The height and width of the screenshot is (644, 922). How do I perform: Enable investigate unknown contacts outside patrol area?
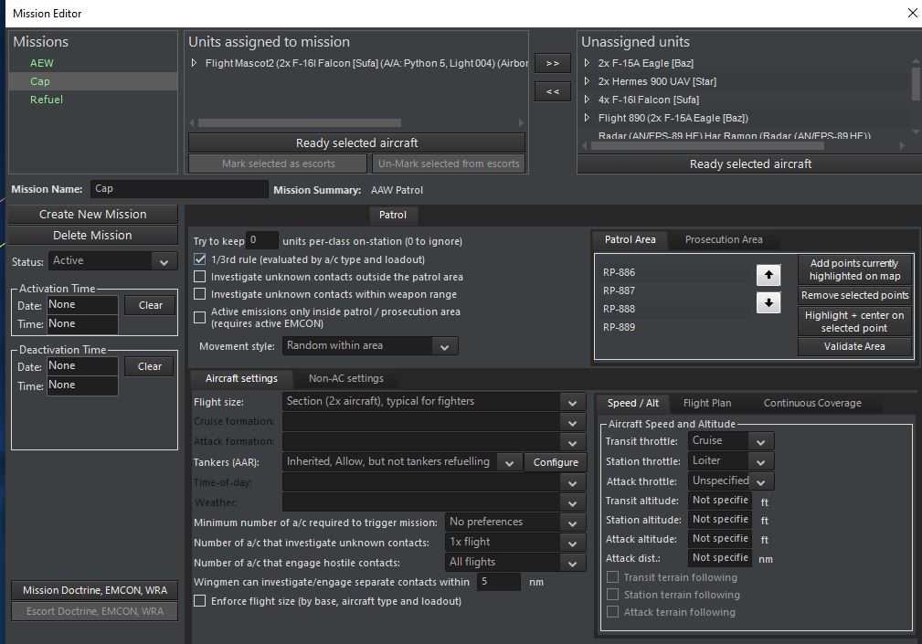[x=200, y=276]
